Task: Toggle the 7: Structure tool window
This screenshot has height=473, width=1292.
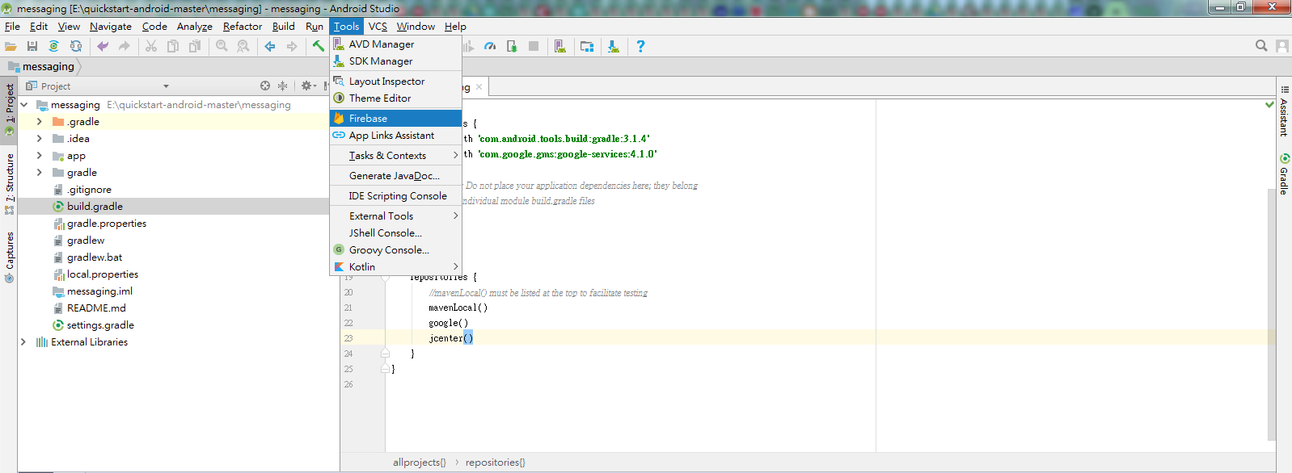Action: 9,184
